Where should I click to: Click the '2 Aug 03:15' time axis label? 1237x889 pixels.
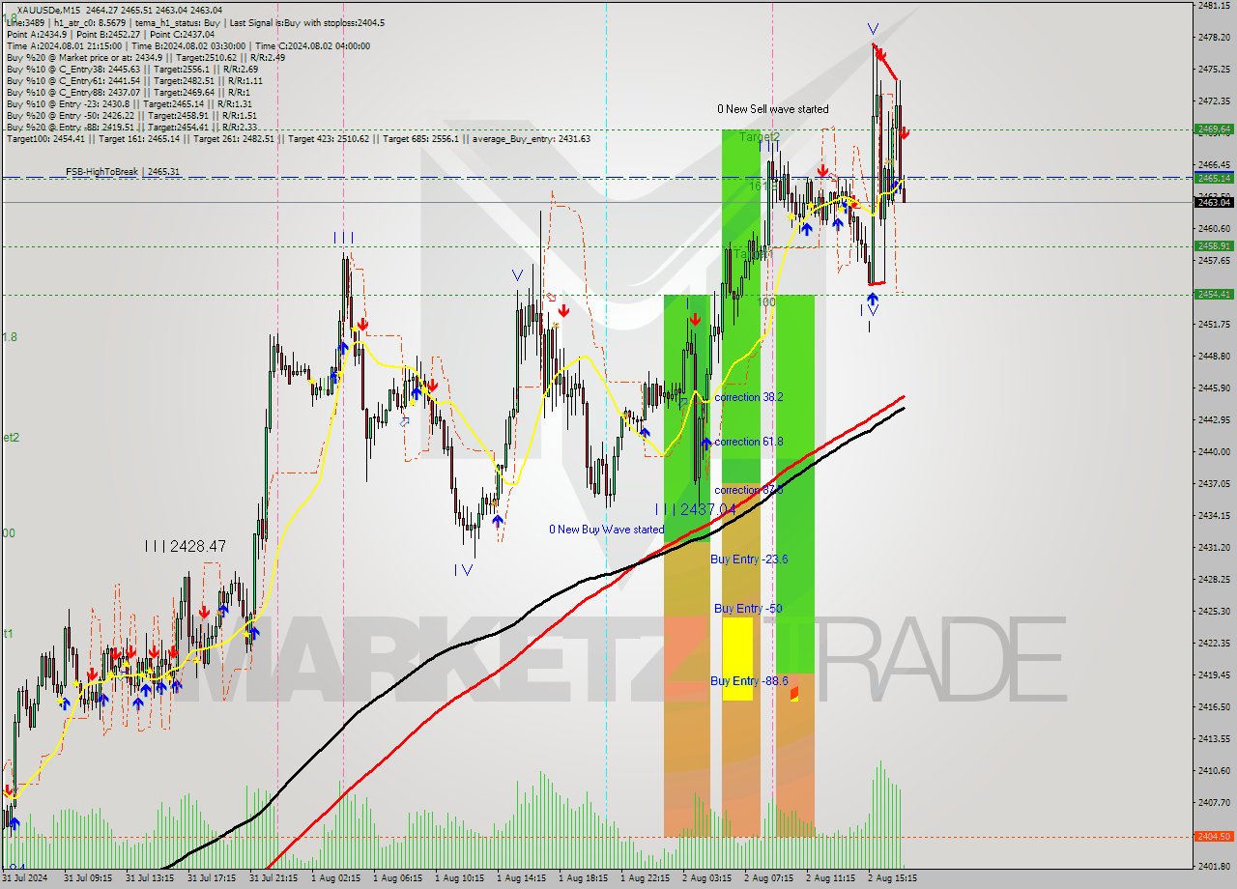click(707, 878)
